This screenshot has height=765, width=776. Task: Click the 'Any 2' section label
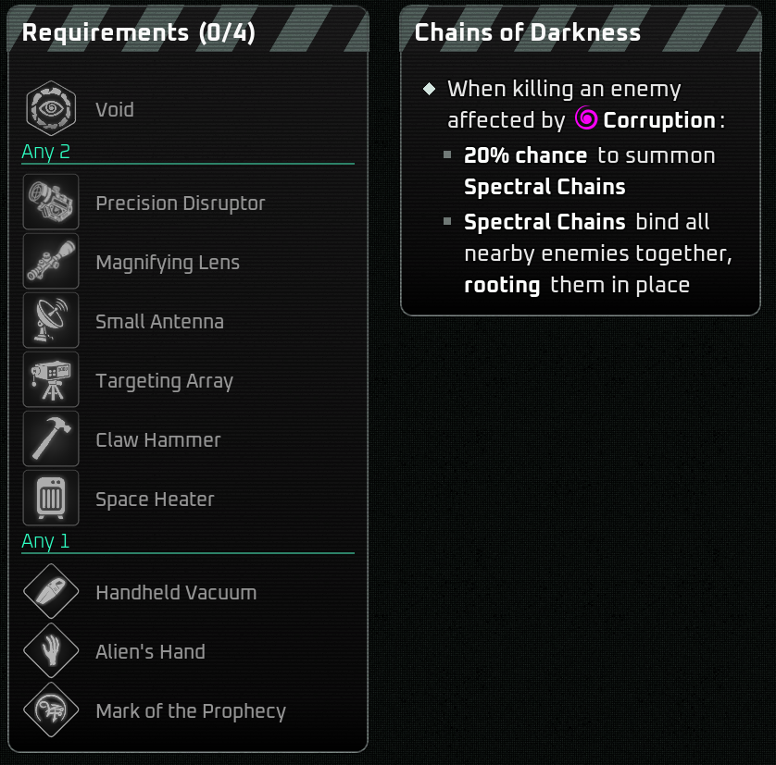(x=45, y=152)
